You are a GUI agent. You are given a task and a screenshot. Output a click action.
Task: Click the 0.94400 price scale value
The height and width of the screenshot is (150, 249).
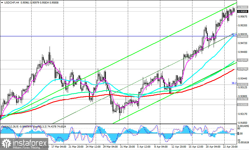point(243,52)
